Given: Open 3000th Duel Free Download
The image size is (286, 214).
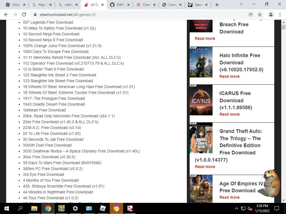Looking at the screenshot, I should pyautogui.click(x=47, y=145).
